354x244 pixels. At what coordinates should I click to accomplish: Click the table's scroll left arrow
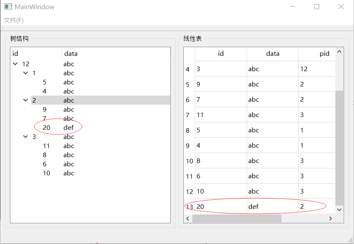[188, 218]
